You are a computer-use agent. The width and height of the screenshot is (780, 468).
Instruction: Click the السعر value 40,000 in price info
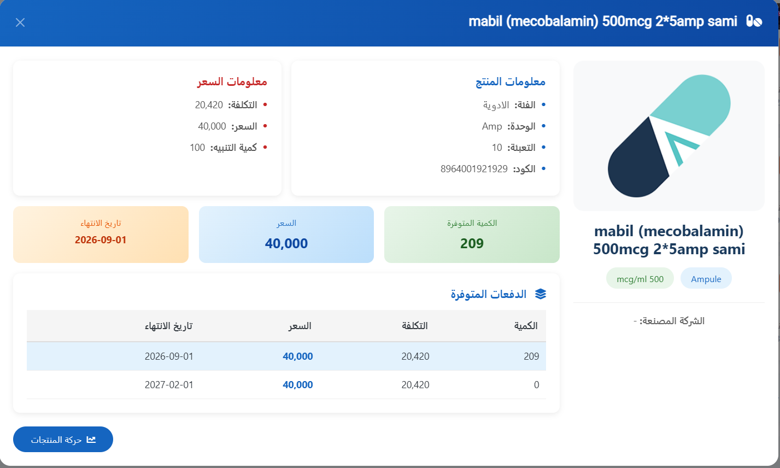[x=212, y=126]
